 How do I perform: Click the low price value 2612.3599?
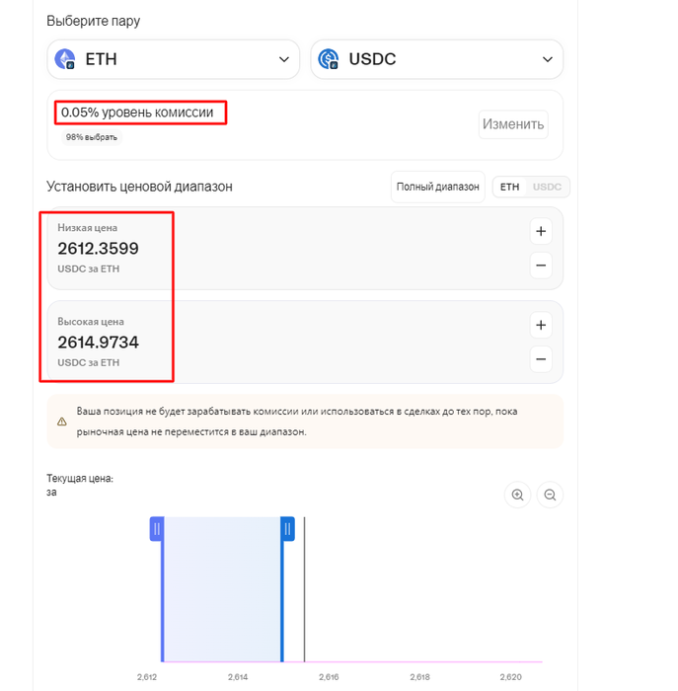pyautogui.click(x=99, y=249)
